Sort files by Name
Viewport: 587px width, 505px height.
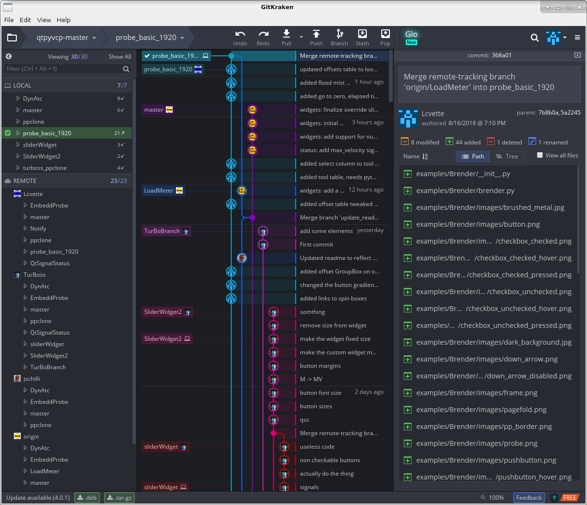(x=415, y=156)
